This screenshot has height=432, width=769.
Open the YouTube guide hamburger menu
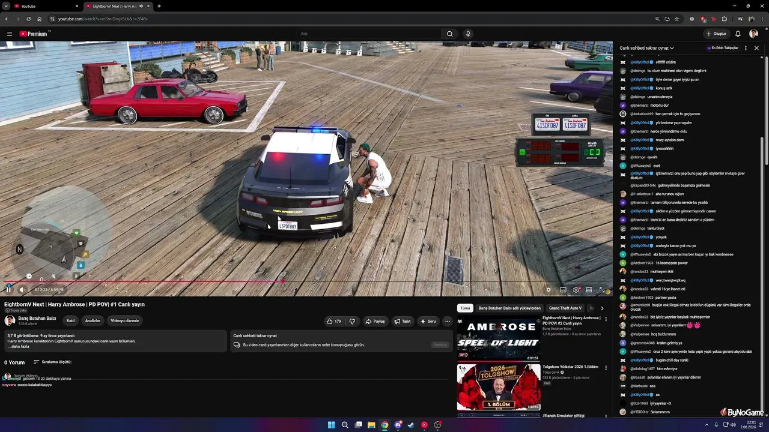pos(10,34)
